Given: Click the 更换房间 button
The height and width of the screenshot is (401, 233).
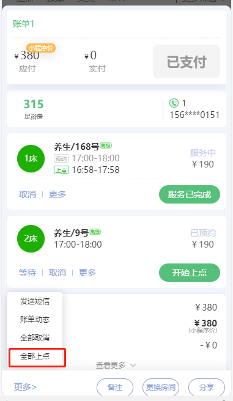Looking at the screenshot, I should pos(161,387).
